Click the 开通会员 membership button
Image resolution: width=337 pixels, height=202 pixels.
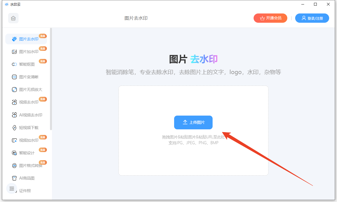click(x=270, y=18)
